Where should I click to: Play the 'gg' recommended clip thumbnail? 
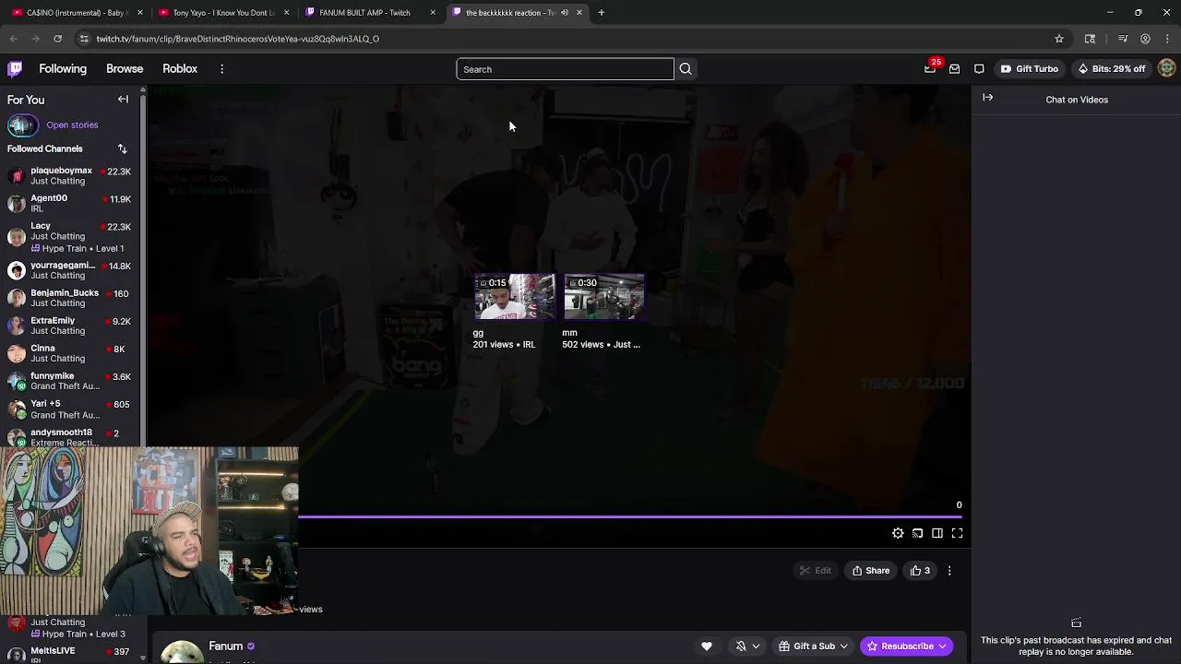tap(515, 297)
